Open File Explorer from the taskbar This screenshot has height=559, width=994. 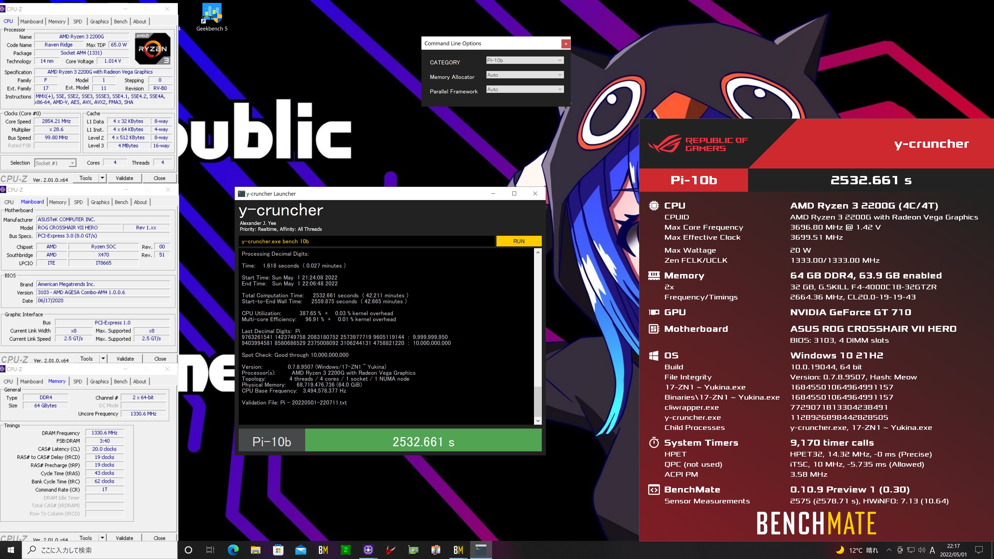(x=255, y=550)
